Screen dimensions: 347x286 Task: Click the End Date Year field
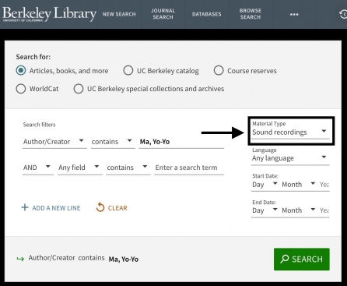324,210
